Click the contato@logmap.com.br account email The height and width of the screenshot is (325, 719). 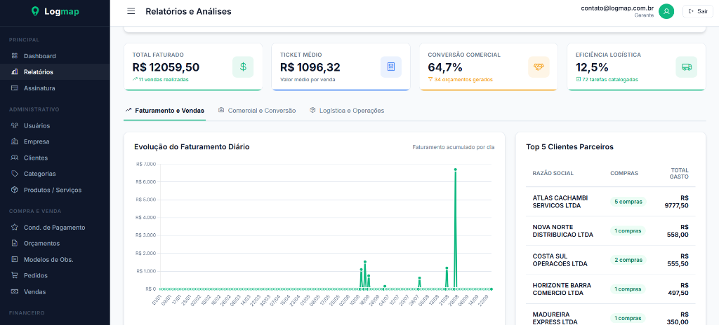616,8
